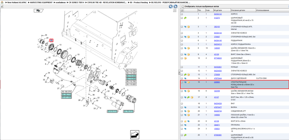Click reference 55.760.610 in diagram
The image size is (289, 140).
click(x=129, y=111)
